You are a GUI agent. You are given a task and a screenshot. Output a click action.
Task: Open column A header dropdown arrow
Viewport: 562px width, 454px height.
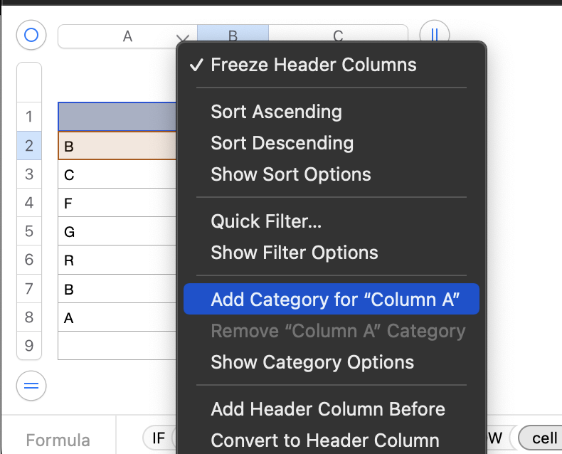pos(183,38)
